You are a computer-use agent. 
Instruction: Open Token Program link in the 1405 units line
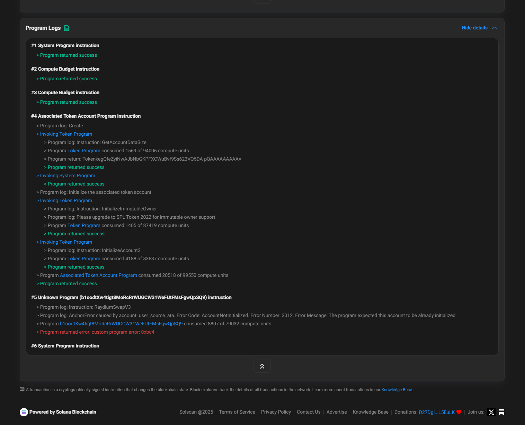pyautogui.click(x=84, y=225)
